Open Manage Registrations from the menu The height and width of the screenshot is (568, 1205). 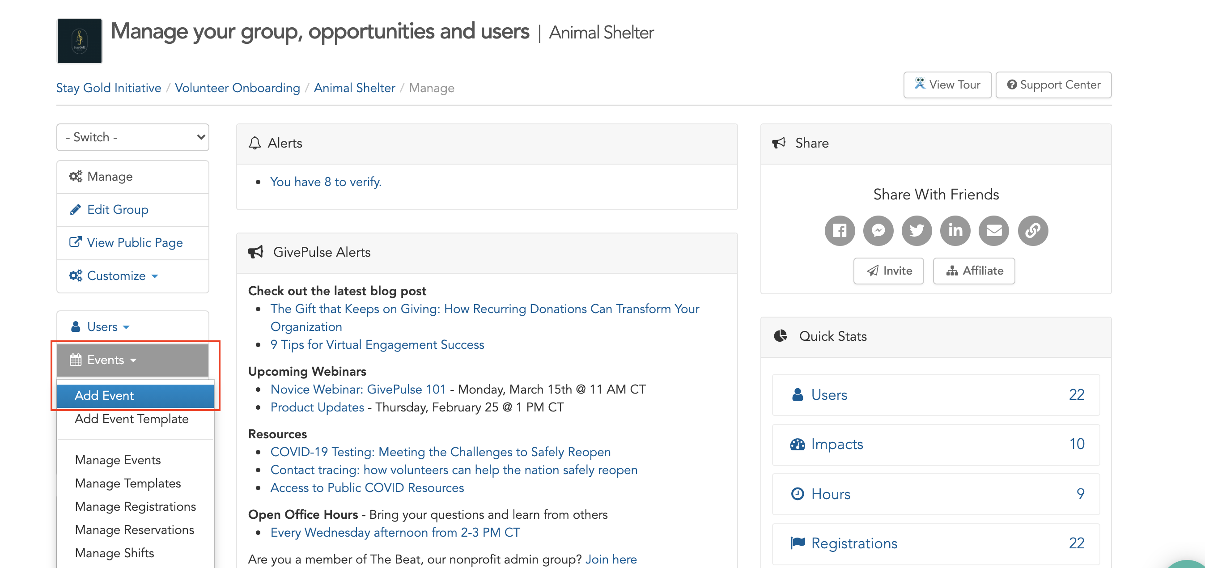pyautogui.click(x=135, y=507)
